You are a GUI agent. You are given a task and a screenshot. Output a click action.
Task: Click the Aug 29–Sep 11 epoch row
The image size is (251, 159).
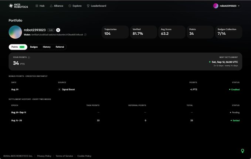coord(125,113)
